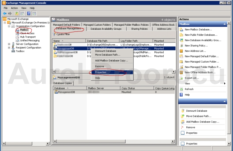Image resolution: width=233 pixels, height=151 pixels.
Task: Expand the Server Configuration node
Action: point(9,44)
